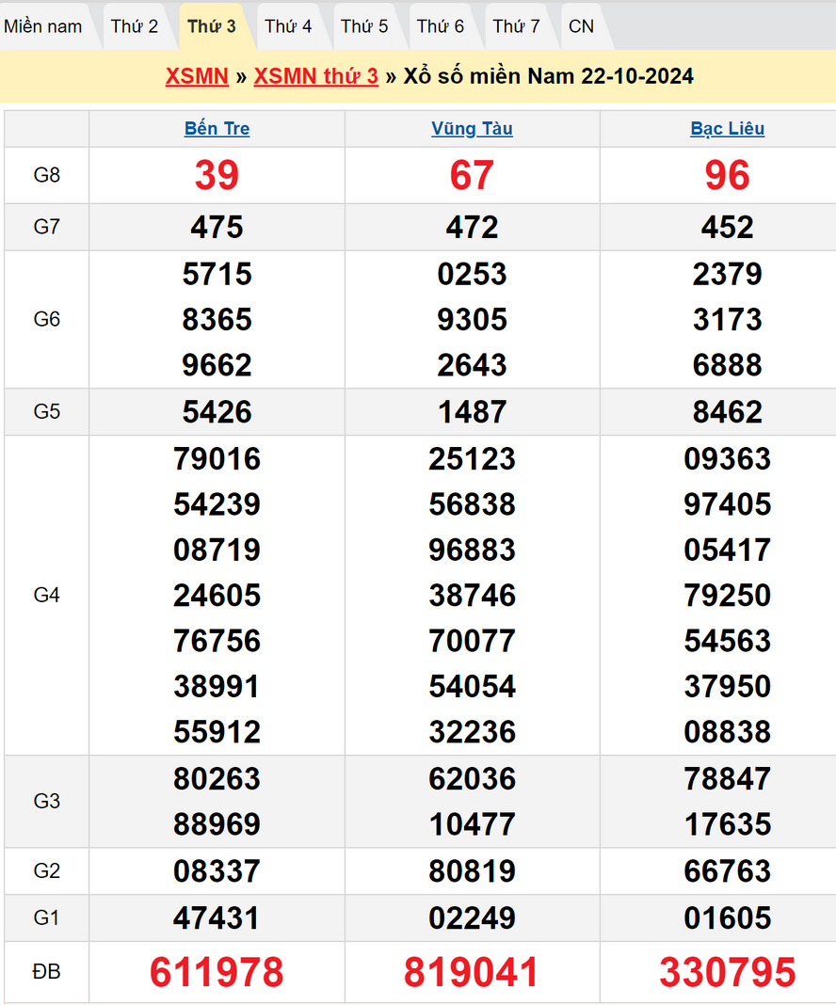836x1005 pixels.
Task: Select the G8 result 96
Action: pos(727,176)
